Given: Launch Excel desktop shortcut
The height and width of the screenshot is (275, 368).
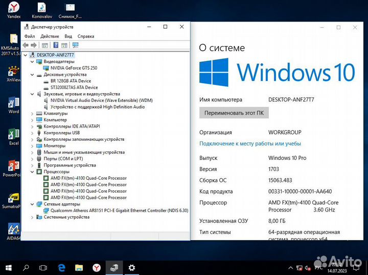Looking at the screenshot, I should point(14,137).
